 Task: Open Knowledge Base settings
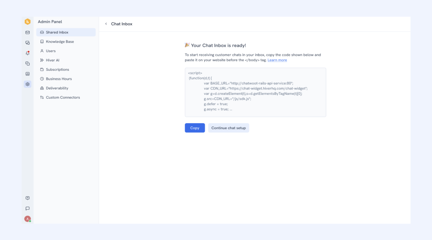tap(59, 42)
